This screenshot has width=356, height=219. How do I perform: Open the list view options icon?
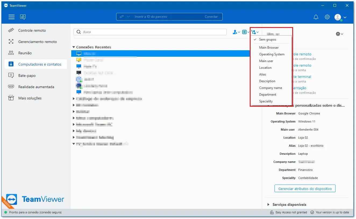tap(244, 32)
